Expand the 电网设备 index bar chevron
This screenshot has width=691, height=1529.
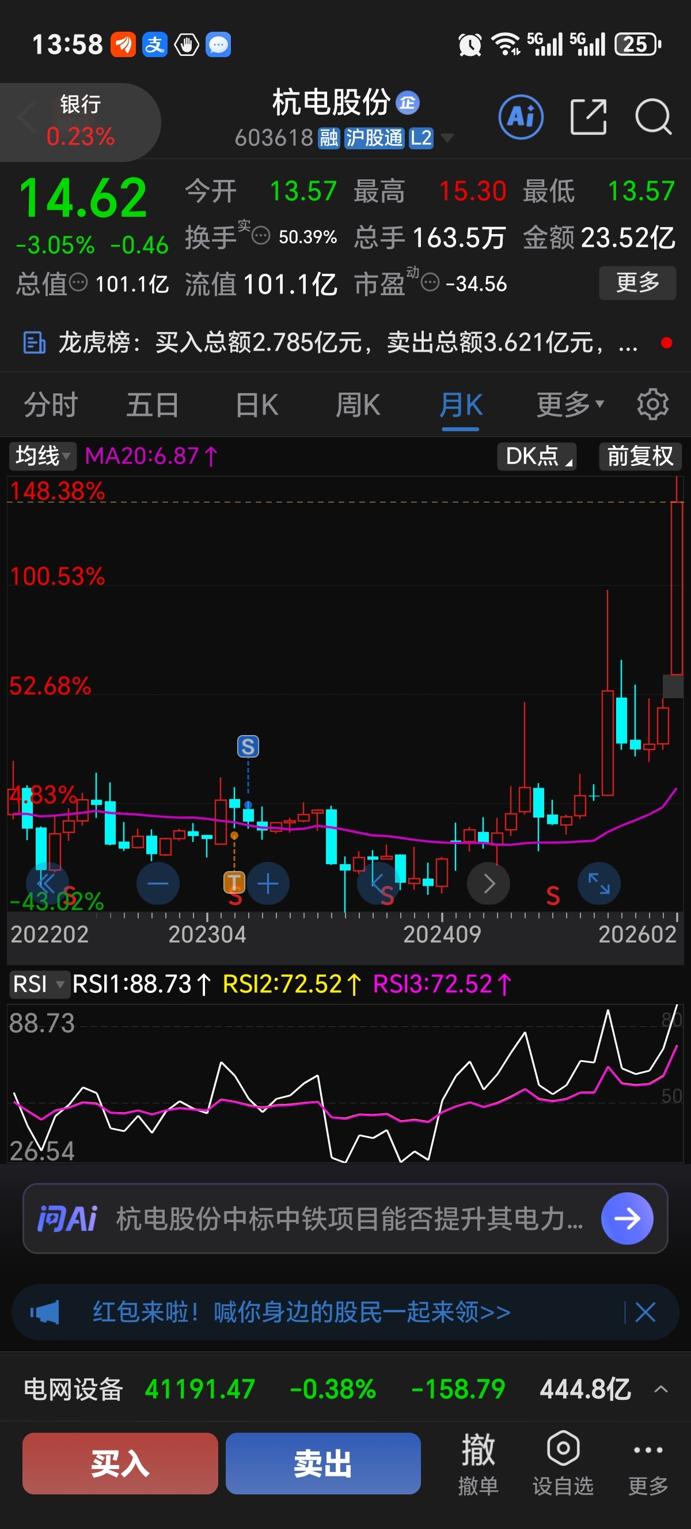click(x=661, y=1389)
